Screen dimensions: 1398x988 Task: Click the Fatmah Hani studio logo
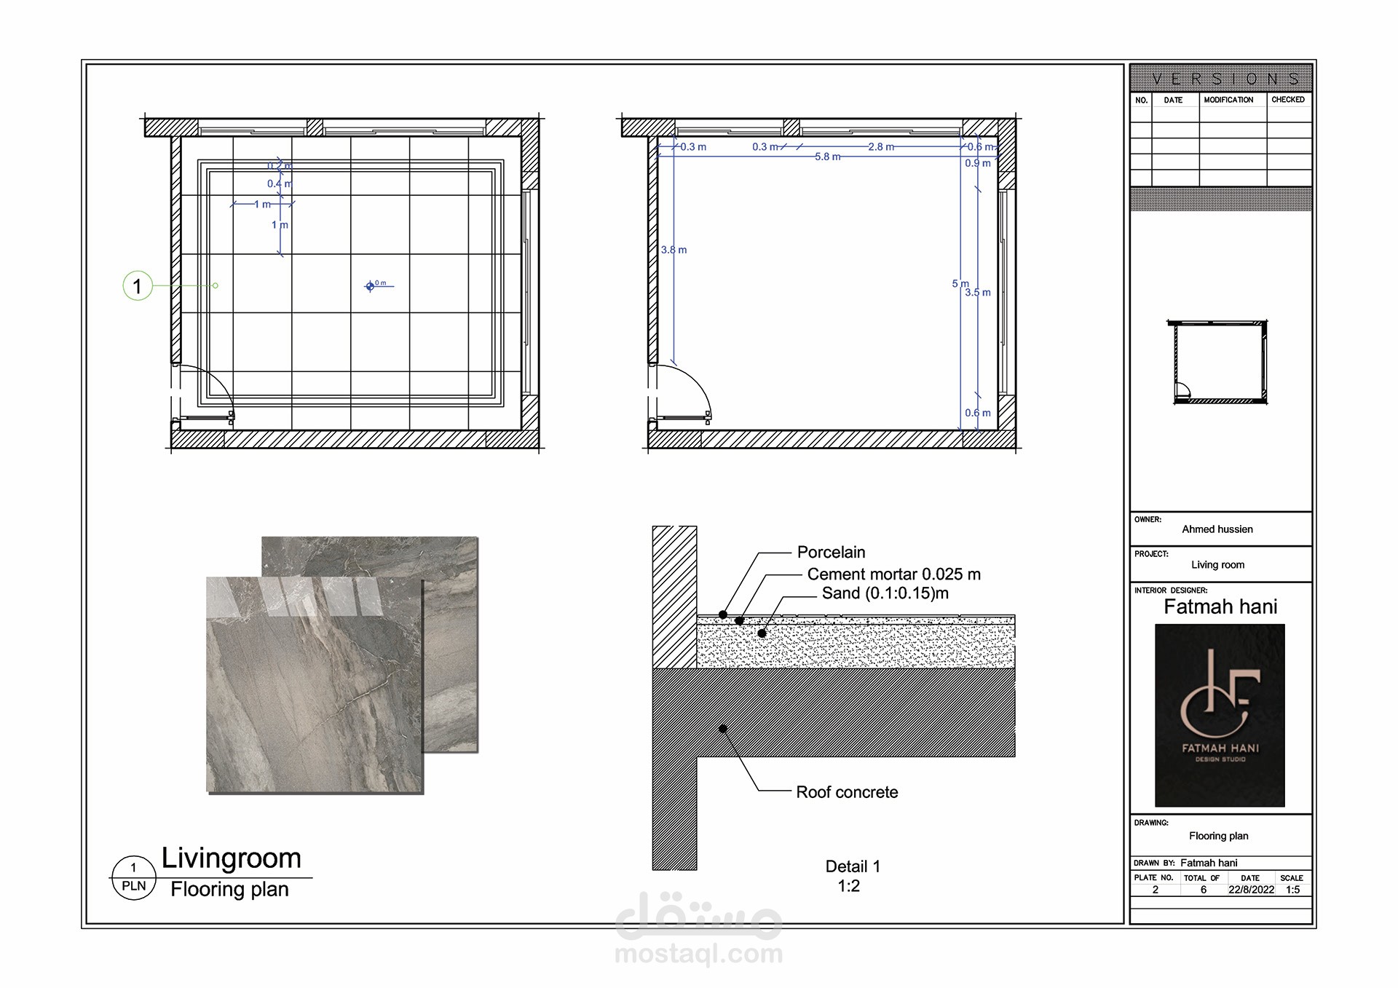pyautogui.click(x=1220, y=715)
